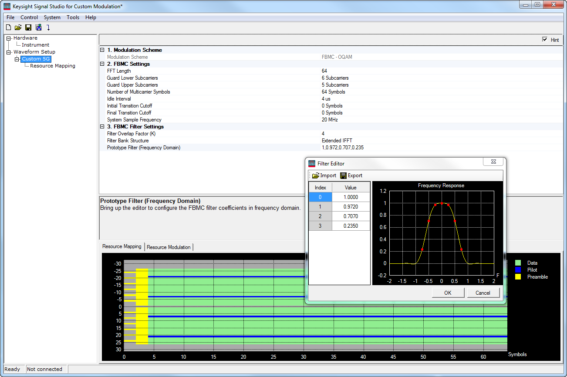Click the generate waveform toolbar icon
Viewport: 567px width, 377px height.
click(x=38, y=27)
